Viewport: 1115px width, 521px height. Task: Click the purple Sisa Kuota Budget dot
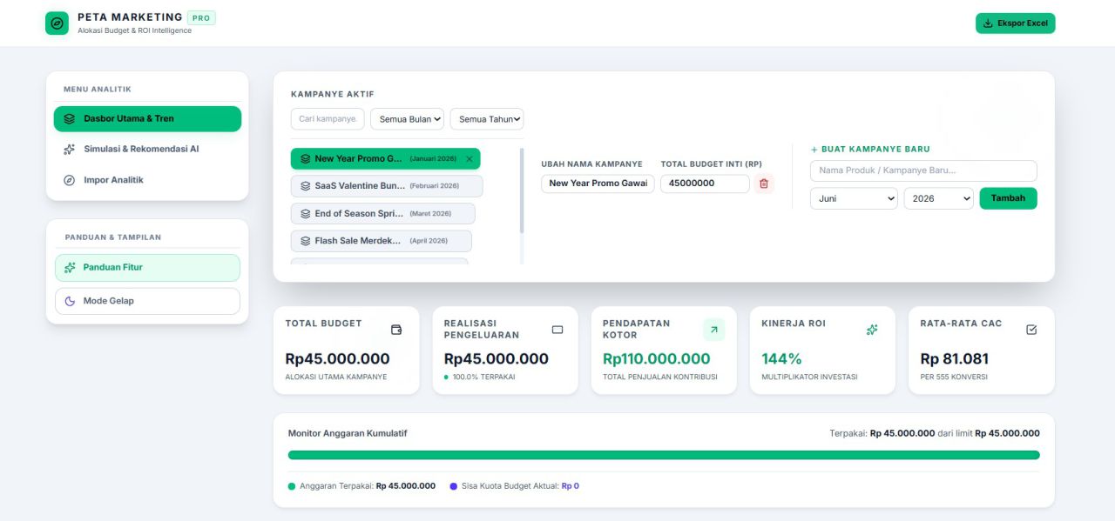coord(454,486)
